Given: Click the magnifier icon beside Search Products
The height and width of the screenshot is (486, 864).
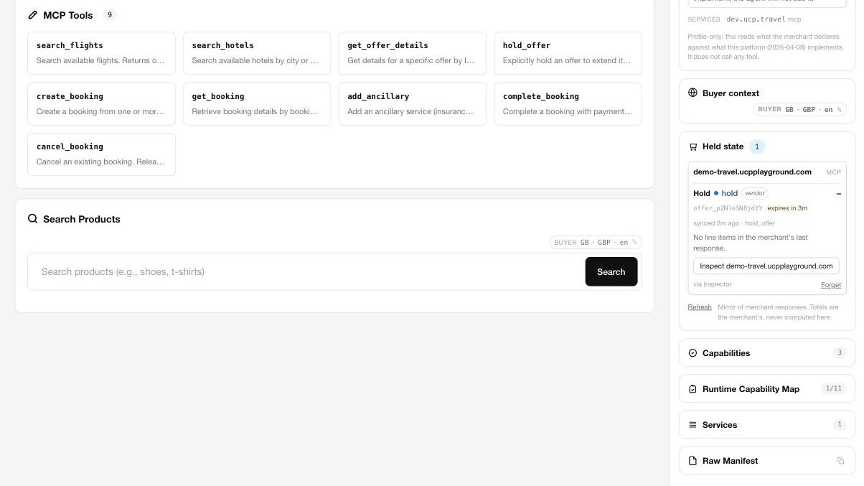Looking at the screenshot, I should point(32,219).
